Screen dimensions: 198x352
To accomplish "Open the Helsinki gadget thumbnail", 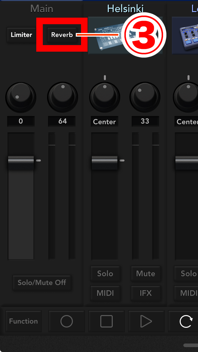I will coord(125,36).
